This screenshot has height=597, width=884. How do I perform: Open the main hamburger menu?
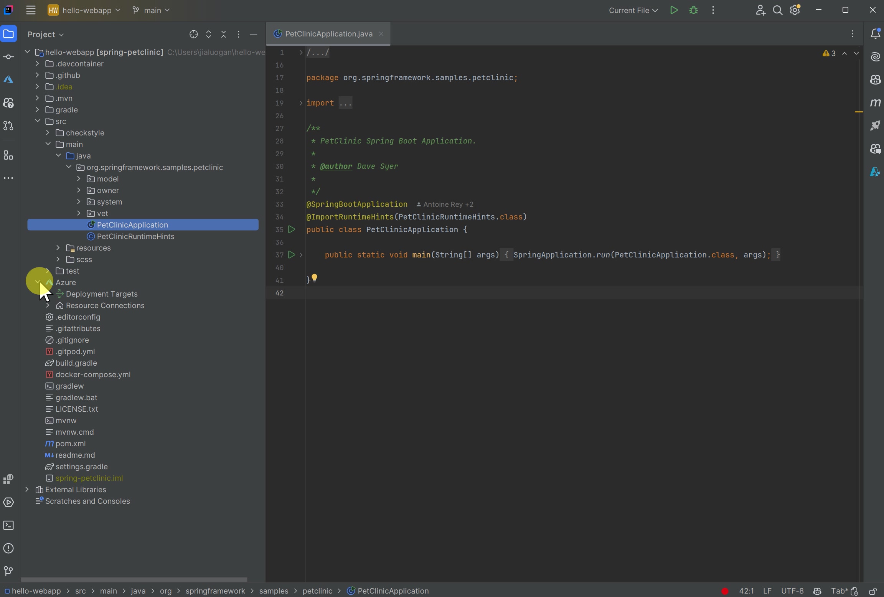pos(31,10)
